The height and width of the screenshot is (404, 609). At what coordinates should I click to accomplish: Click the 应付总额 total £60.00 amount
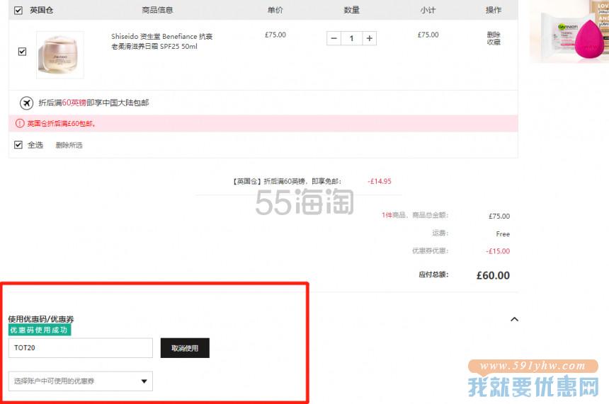(x=493, y=275)
